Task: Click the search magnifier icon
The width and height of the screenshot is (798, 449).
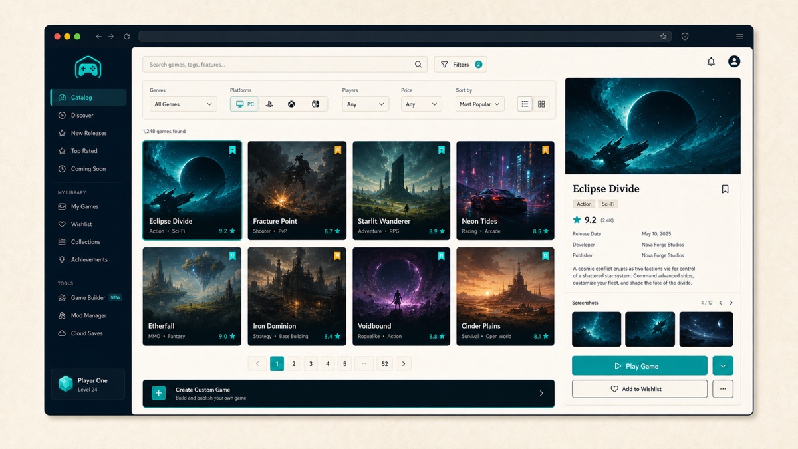Action: [x=418, y=65]
